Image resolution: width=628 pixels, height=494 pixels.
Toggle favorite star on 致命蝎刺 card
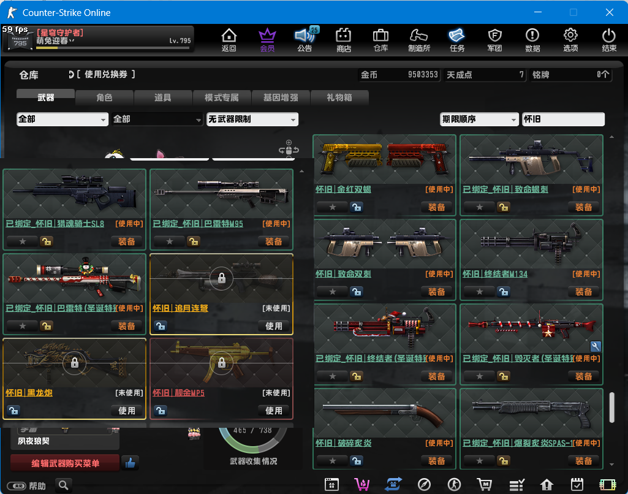(x=479, y=207)
